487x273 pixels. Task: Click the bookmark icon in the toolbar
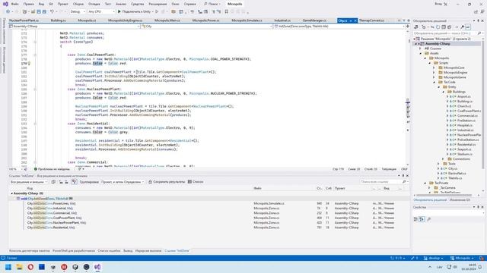[227, 11]
